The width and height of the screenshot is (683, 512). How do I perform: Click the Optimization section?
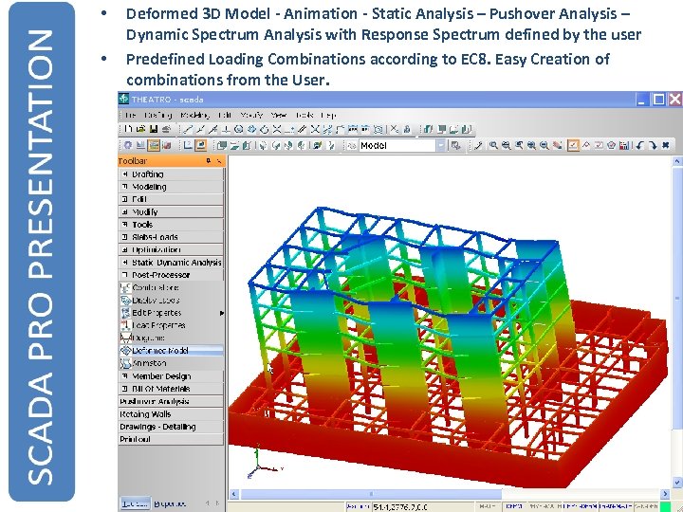(171, 250)
